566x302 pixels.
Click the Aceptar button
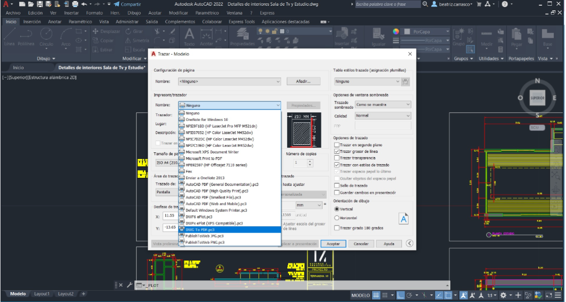click(x=333, y=243)
